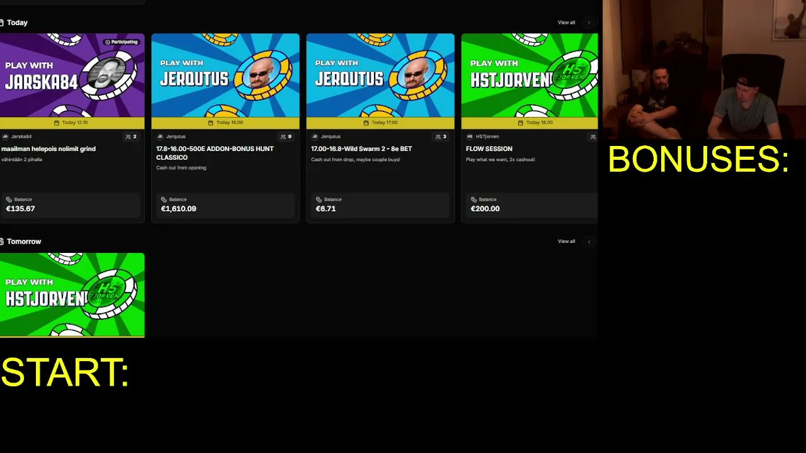Click the participants icon showing 9 players
Screen dimensions: 806x453
tap(283, 137)
